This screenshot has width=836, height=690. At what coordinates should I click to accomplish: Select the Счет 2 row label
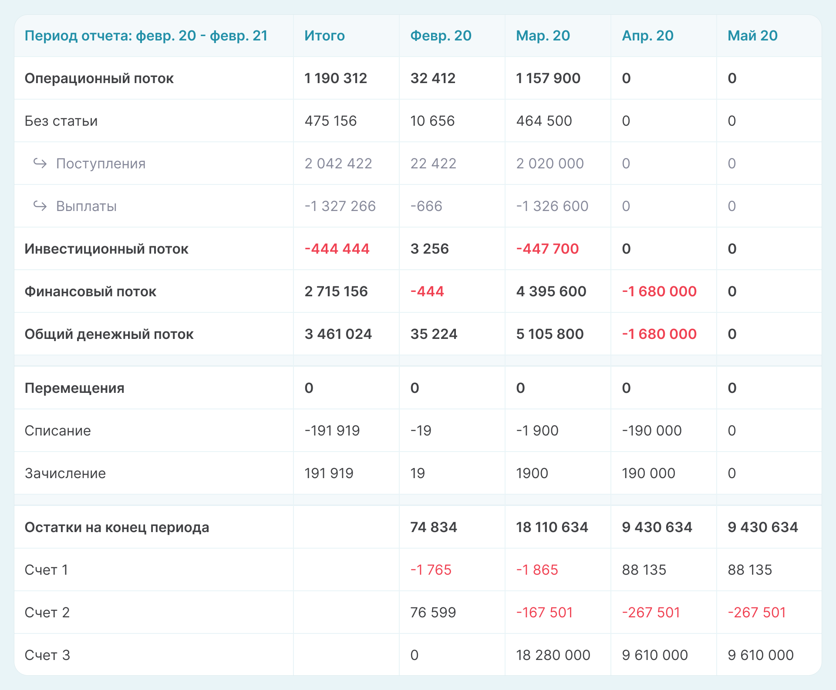click(47, 613)
